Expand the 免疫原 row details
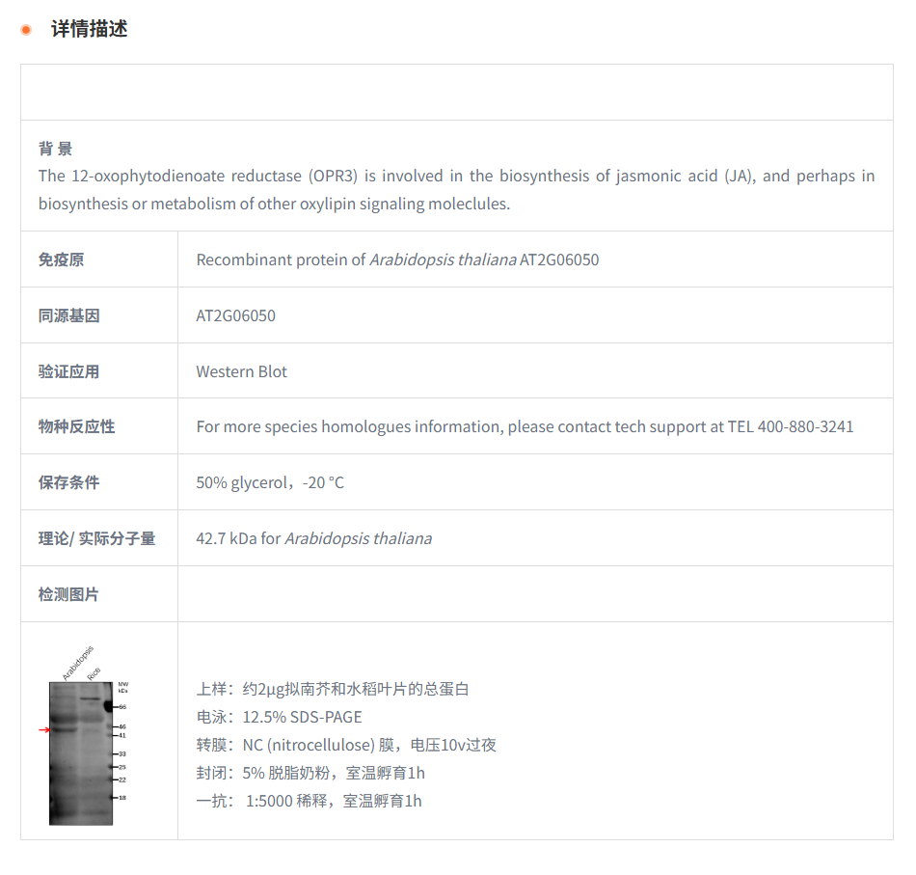Image resolution: width=916 pixels, height=875 pixels. 61,260
